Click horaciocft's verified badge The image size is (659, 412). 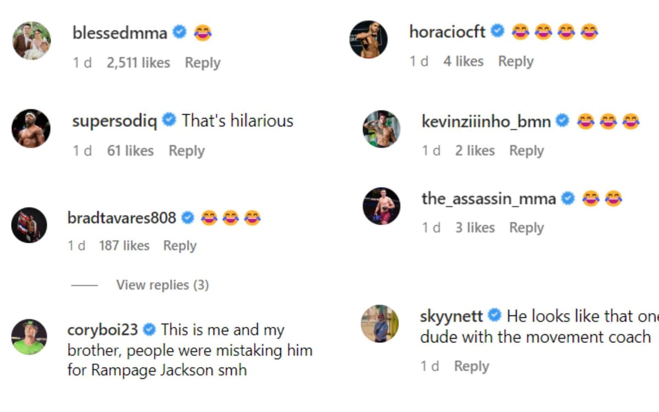click(496, 31)
